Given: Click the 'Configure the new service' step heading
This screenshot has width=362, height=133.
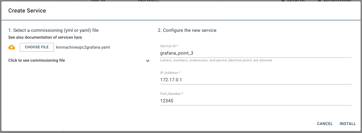Looking at the screenshot, I should tap(187, 30).
